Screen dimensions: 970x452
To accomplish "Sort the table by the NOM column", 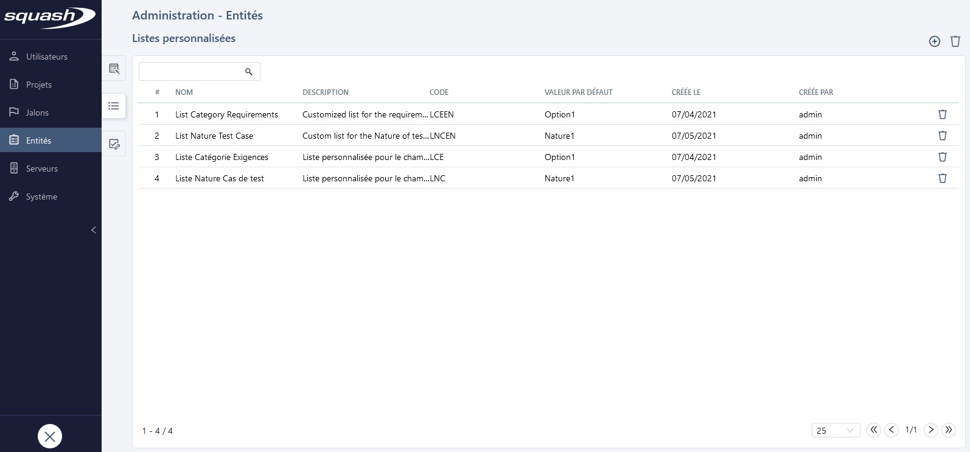I will click(x=184, y=92).
